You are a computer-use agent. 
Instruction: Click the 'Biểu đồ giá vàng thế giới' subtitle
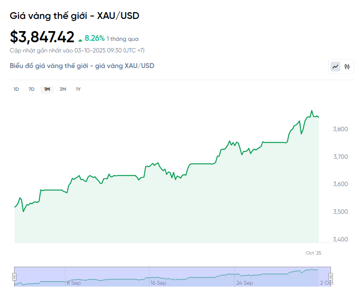(82, 66)
